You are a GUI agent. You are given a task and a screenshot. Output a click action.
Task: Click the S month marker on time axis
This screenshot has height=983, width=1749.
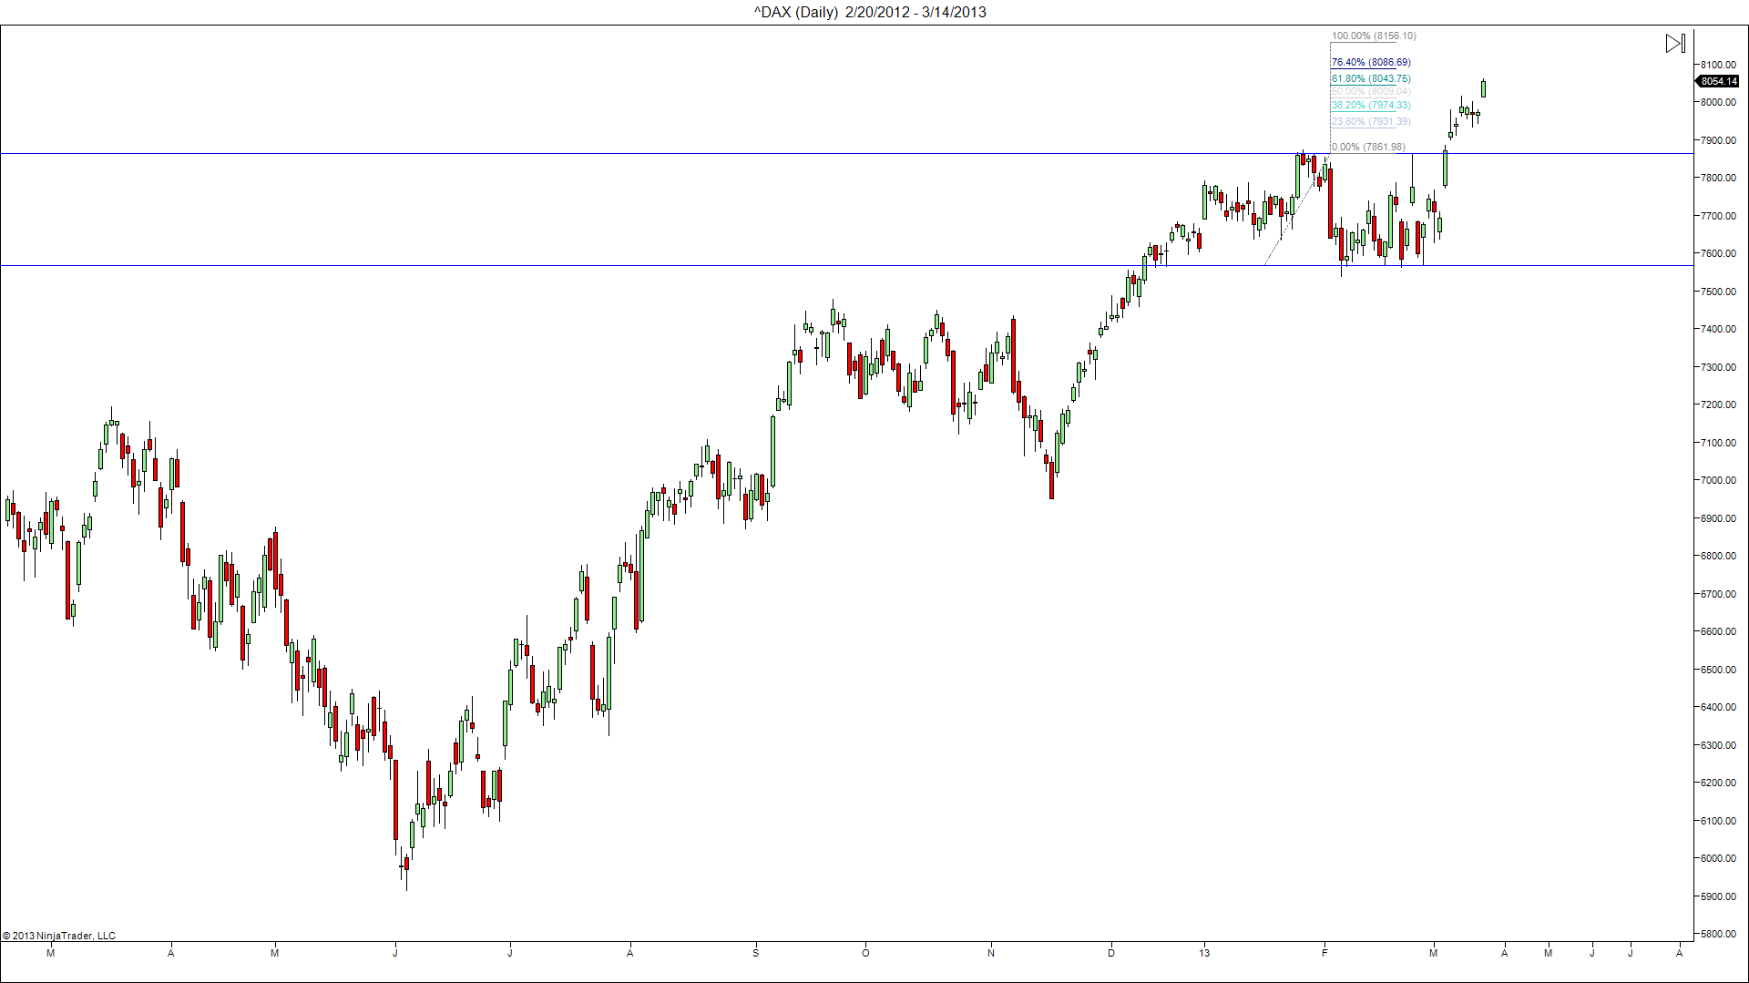point(755,953)
